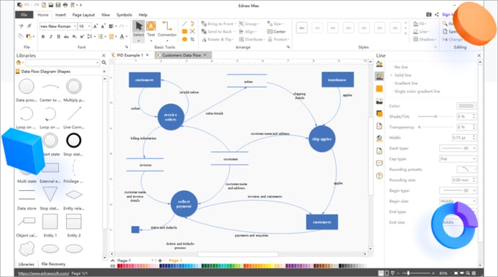Click the Width value input field
Screen dimensions: 498x277
click(462, 138)
